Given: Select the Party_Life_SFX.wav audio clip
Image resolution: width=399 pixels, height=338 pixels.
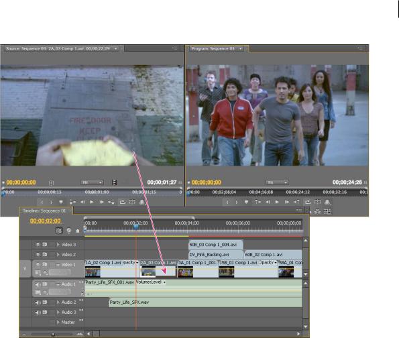Looking at the screenshot, I should pos(205,302).
